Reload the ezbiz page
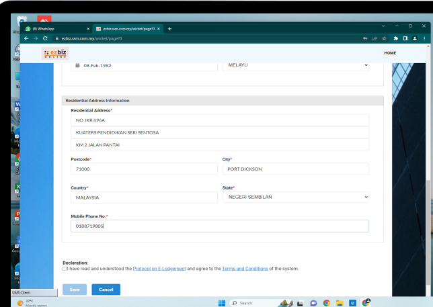This screenshot has height=307, width=433. (x=44, y=38)
